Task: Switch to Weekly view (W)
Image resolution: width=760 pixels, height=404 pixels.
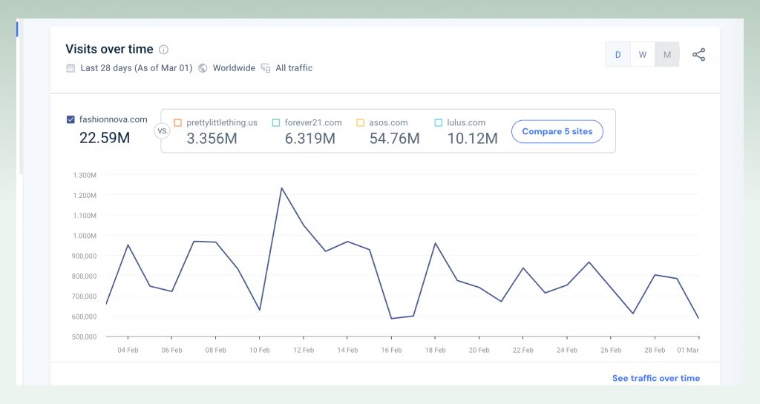Action: [x=643, y=55]
